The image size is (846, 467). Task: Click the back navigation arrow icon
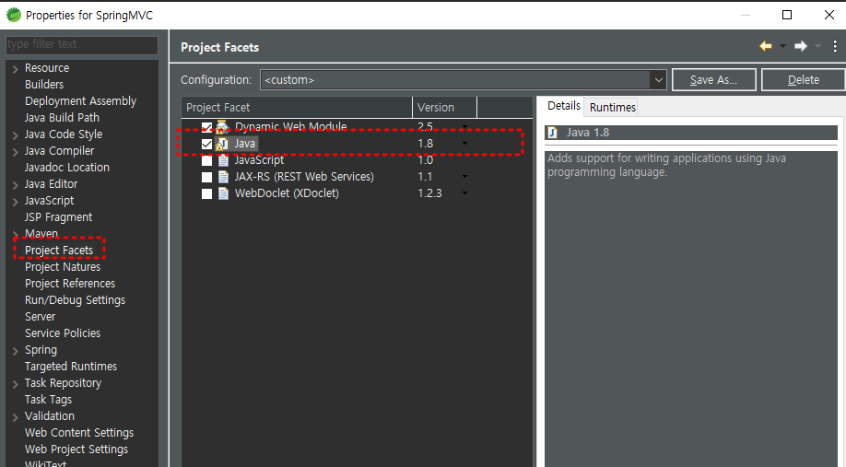(765, 46)
